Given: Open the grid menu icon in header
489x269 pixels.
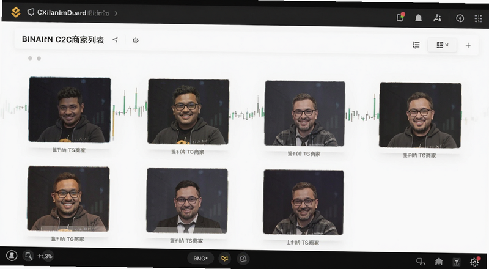Looking at the screenshot, I should click(x=478, y=19).
